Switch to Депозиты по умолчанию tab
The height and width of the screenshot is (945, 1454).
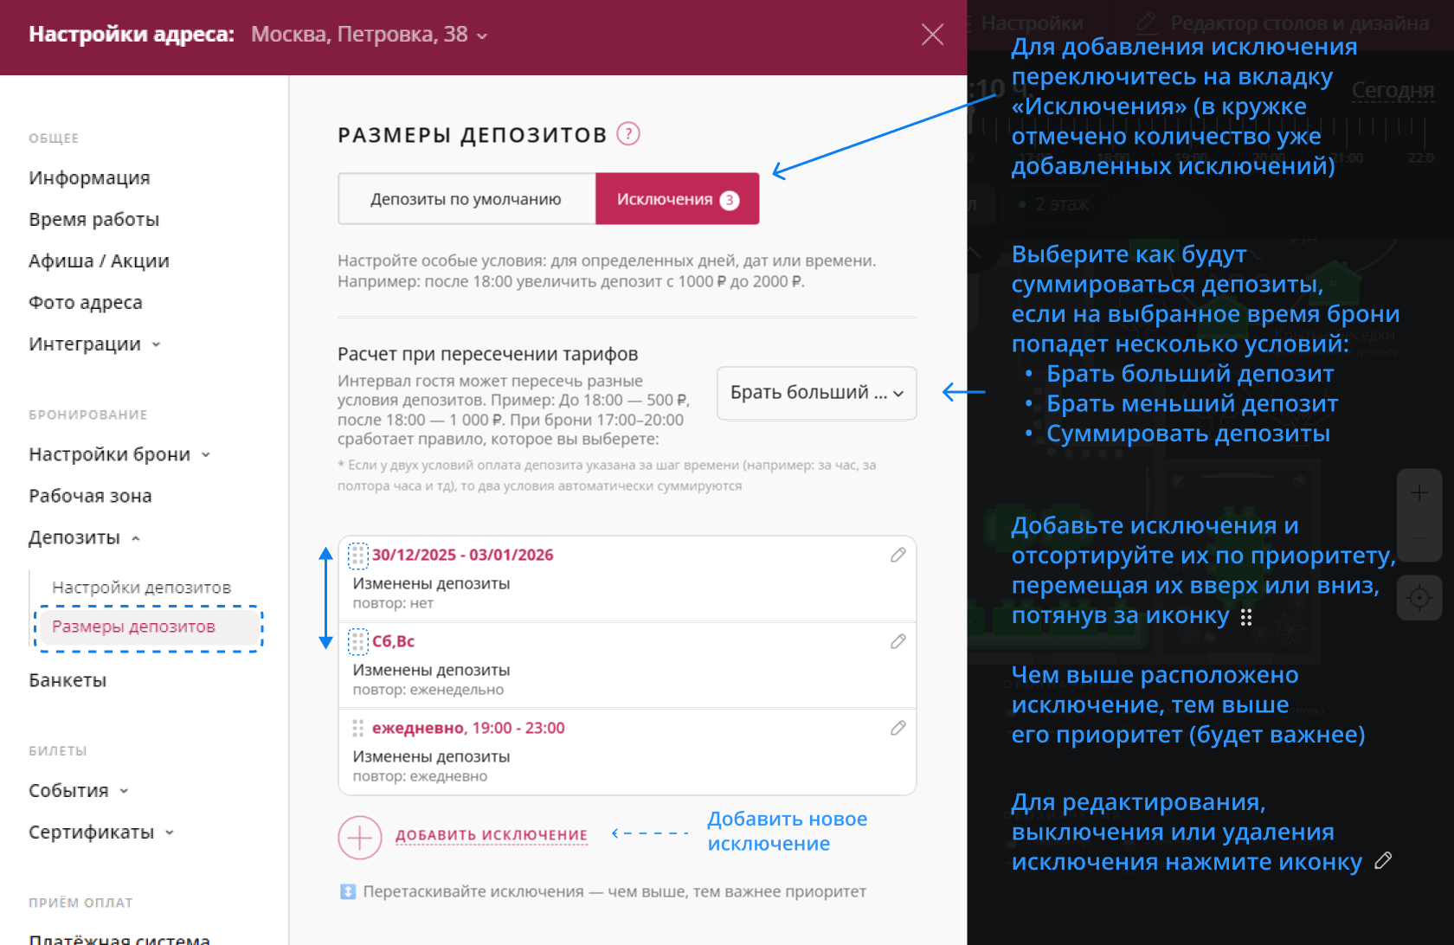466,198
